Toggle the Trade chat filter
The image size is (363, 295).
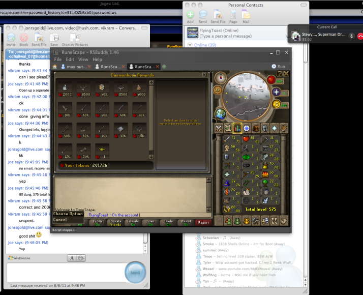(x=168, y=223)
